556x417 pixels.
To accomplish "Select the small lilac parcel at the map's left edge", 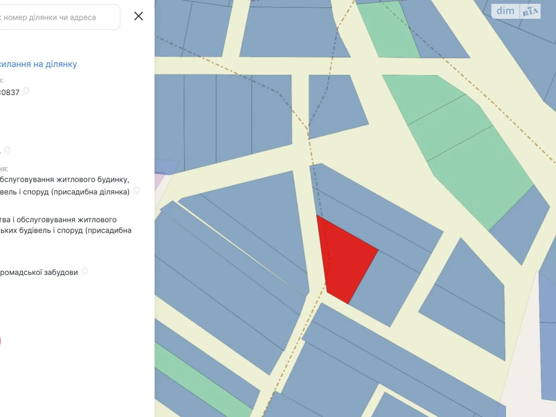I will [158, 182].
